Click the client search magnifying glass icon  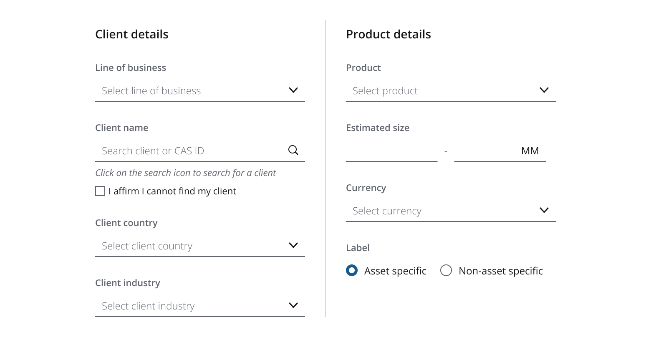(293, 150)
